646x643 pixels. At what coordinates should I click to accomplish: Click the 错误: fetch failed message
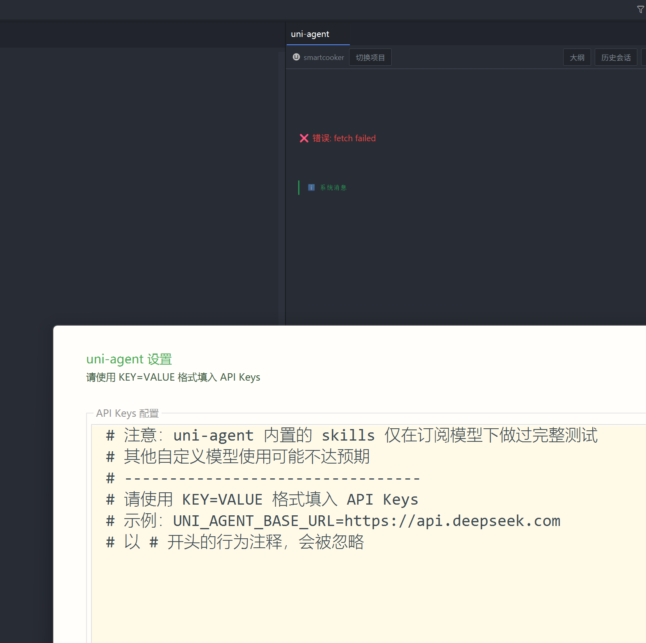[344, 138]
